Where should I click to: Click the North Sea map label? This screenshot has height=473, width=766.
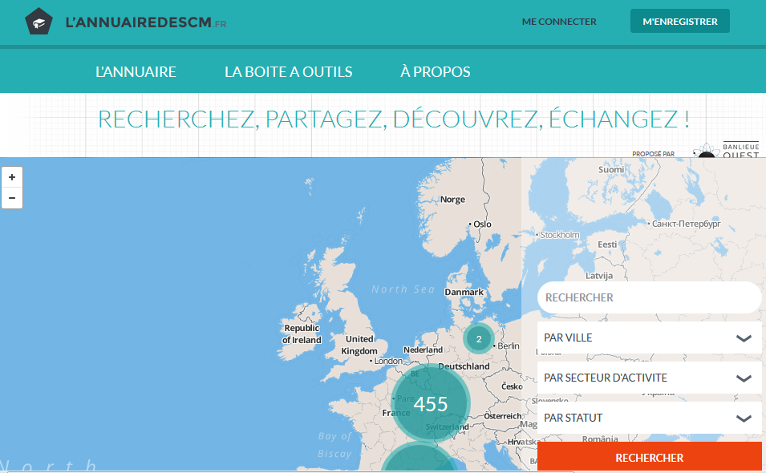click(403, 289)
